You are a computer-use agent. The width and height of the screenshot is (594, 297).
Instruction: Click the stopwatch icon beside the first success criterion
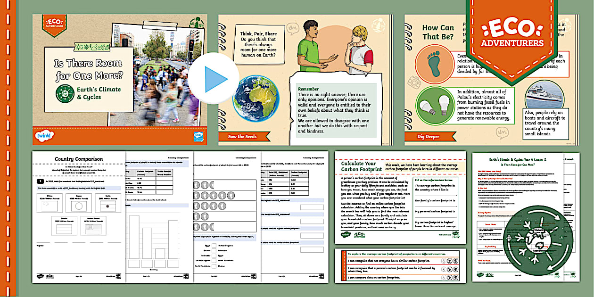point(444,261)
